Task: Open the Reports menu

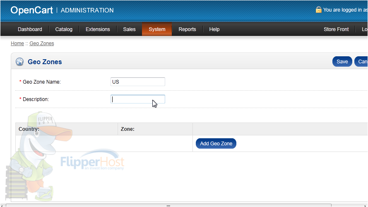Action: (187, 29)
